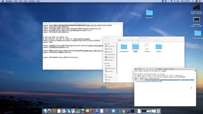Open Finder from the Dock

44,111
